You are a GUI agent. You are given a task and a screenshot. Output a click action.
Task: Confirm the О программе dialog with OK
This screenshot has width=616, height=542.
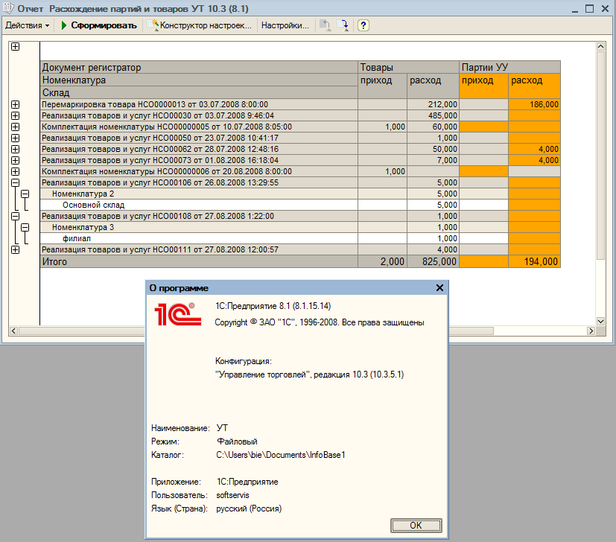click(x=416, y=526)
